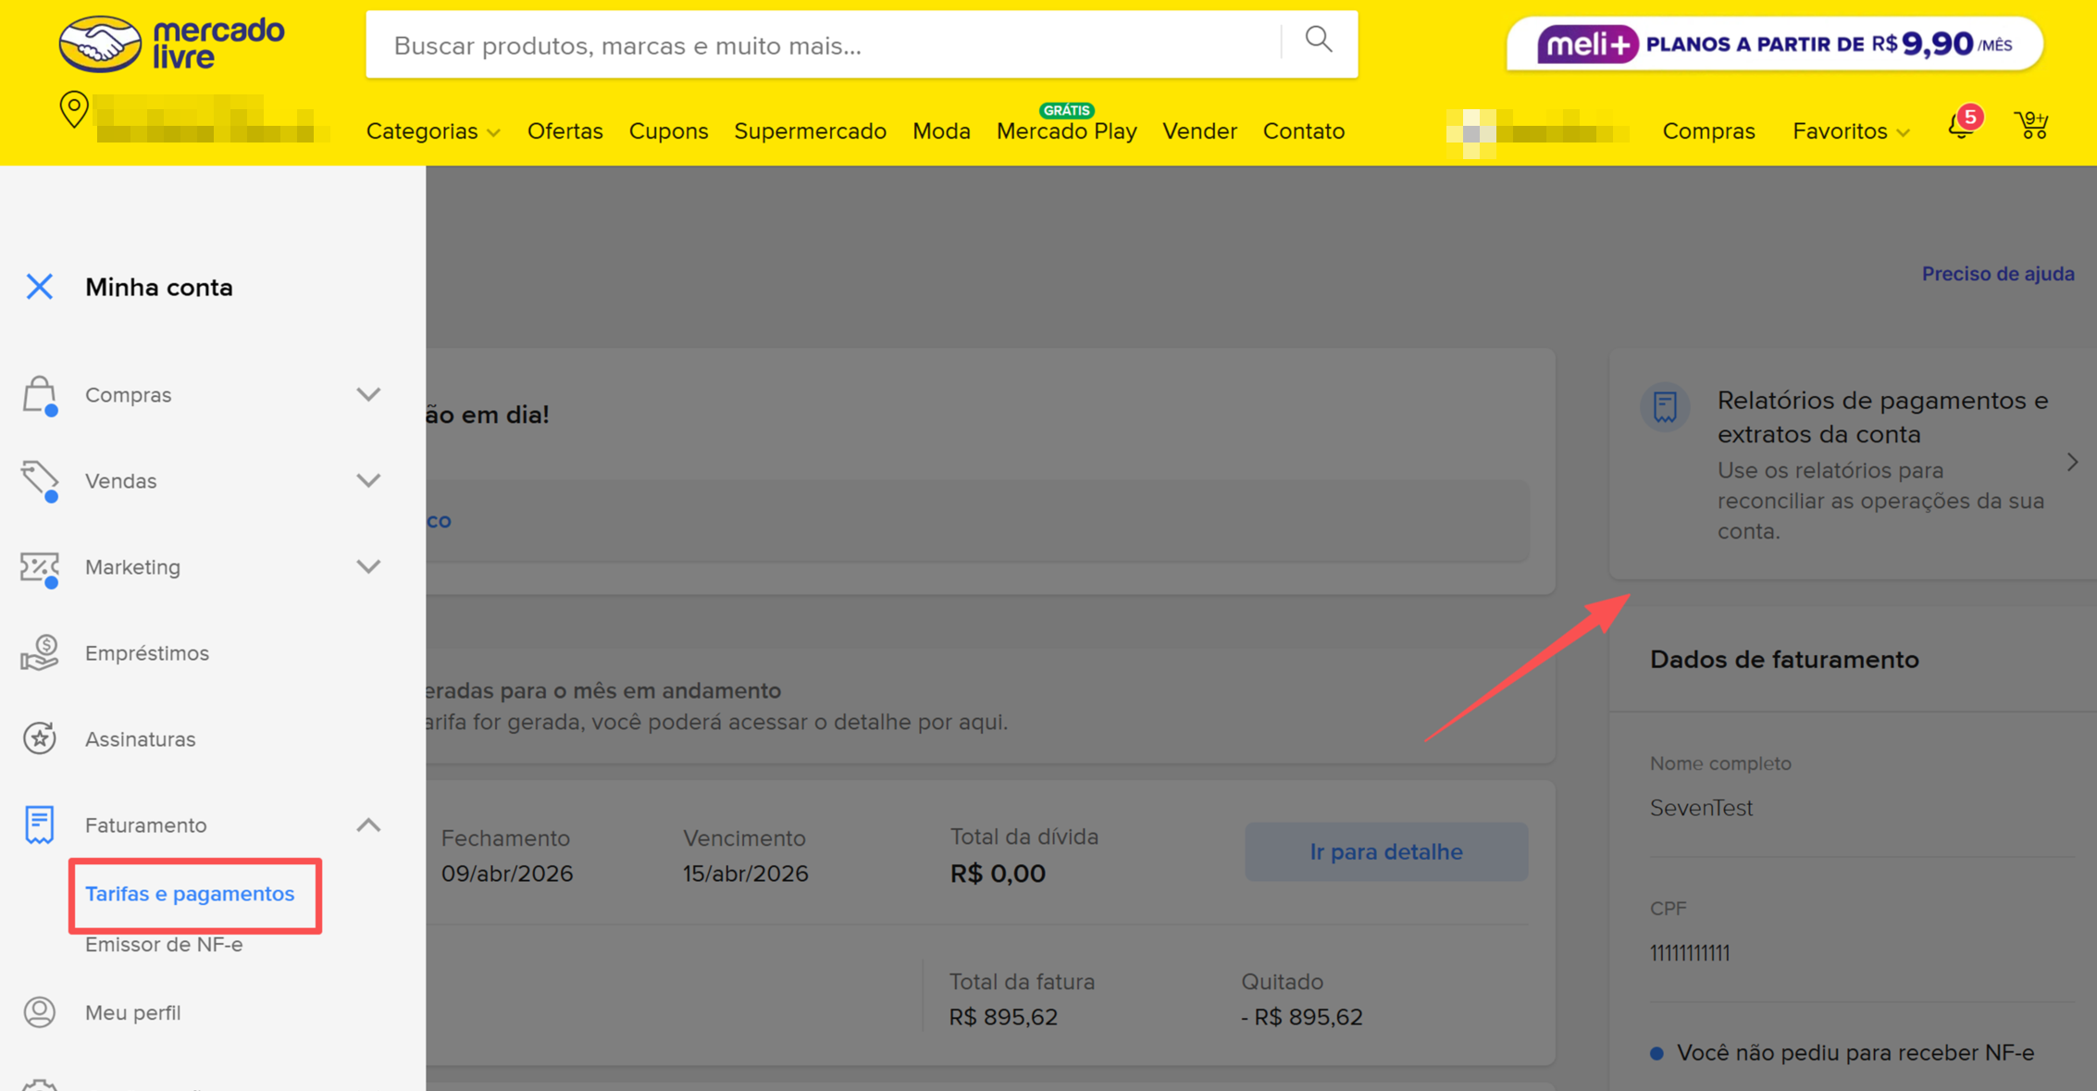2097x1091 pixels.
Task: Click the Mercado Livre logo
Action: tap(172, 43)
